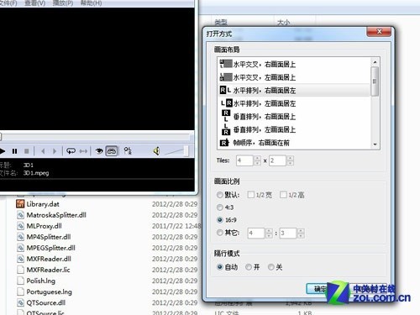
Task: Open the 查看(V) menu
Action: point(34,3)
